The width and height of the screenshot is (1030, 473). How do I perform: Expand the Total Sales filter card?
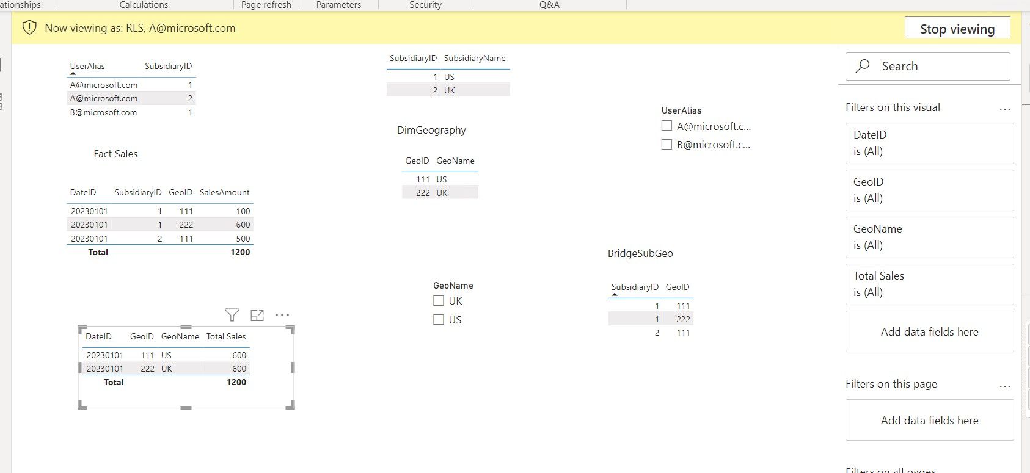point(929,284)
